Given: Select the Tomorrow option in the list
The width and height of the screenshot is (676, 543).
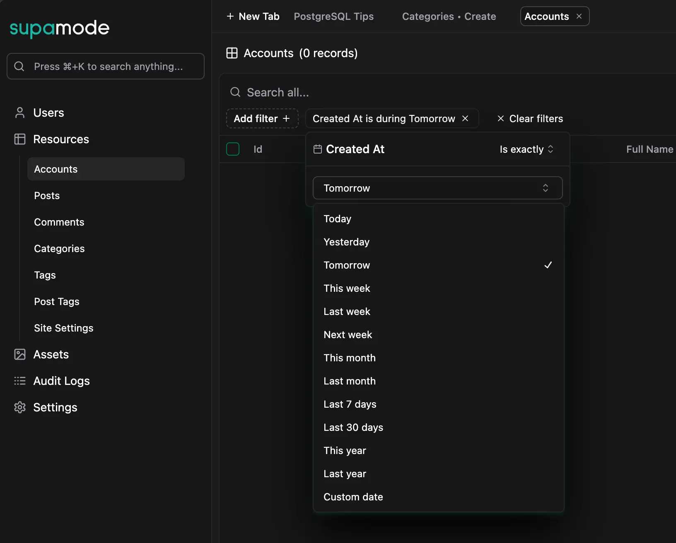Looking at the screenshot, I should tap(438, 265).
